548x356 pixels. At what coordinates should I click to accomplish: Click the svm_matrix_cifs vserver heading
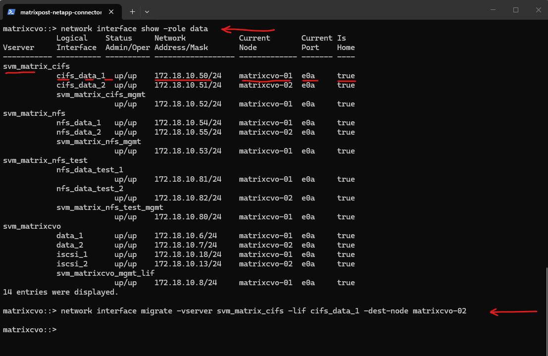coord(36,66)
